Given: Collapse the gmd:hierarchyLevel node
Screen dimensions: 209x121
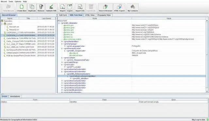Looking at the screenshot, I should click(x=62, y=48).
